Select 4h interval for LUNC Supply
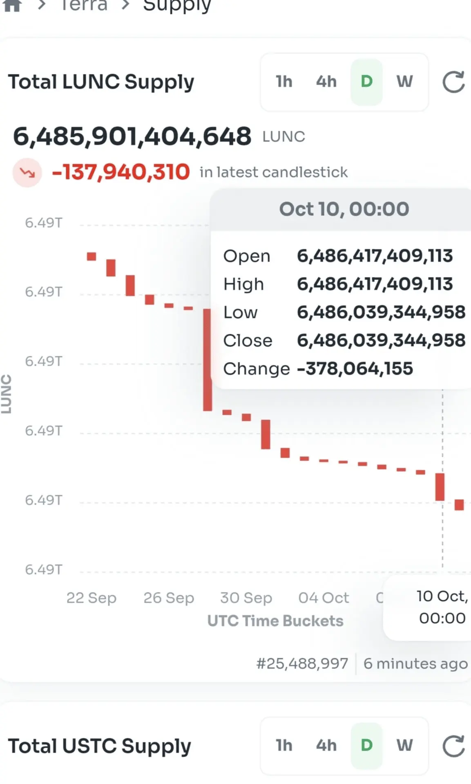The height and width of the screenshot is (784, 471). [x=326, y=82]
